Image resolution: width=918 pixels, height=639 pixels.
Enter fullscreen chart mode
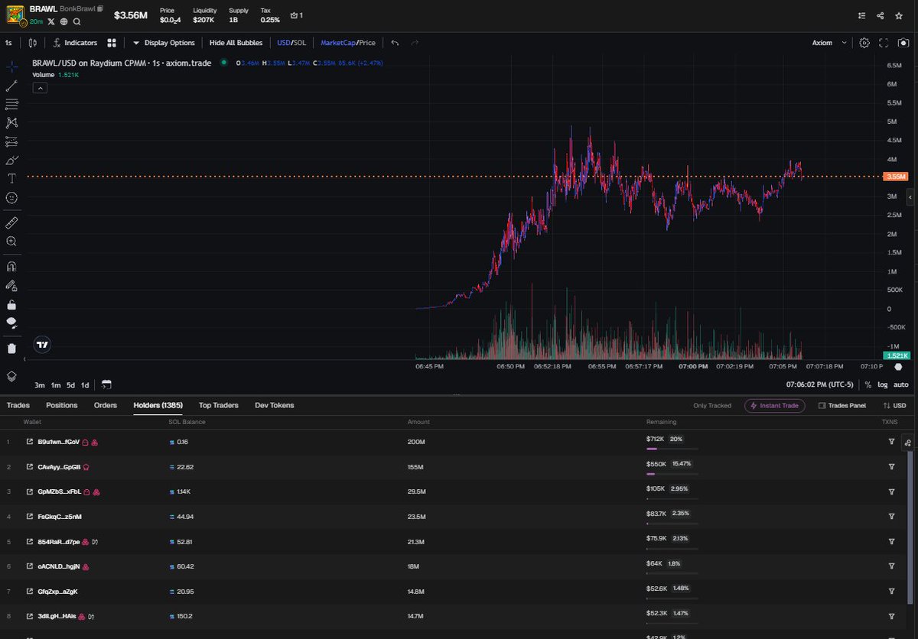884,43
